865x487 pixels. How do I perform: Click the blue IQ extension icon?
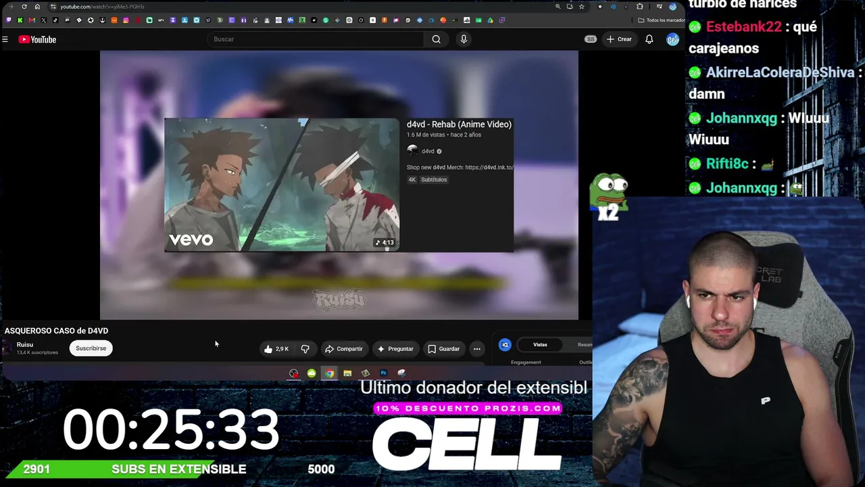[x=505, y=345]
